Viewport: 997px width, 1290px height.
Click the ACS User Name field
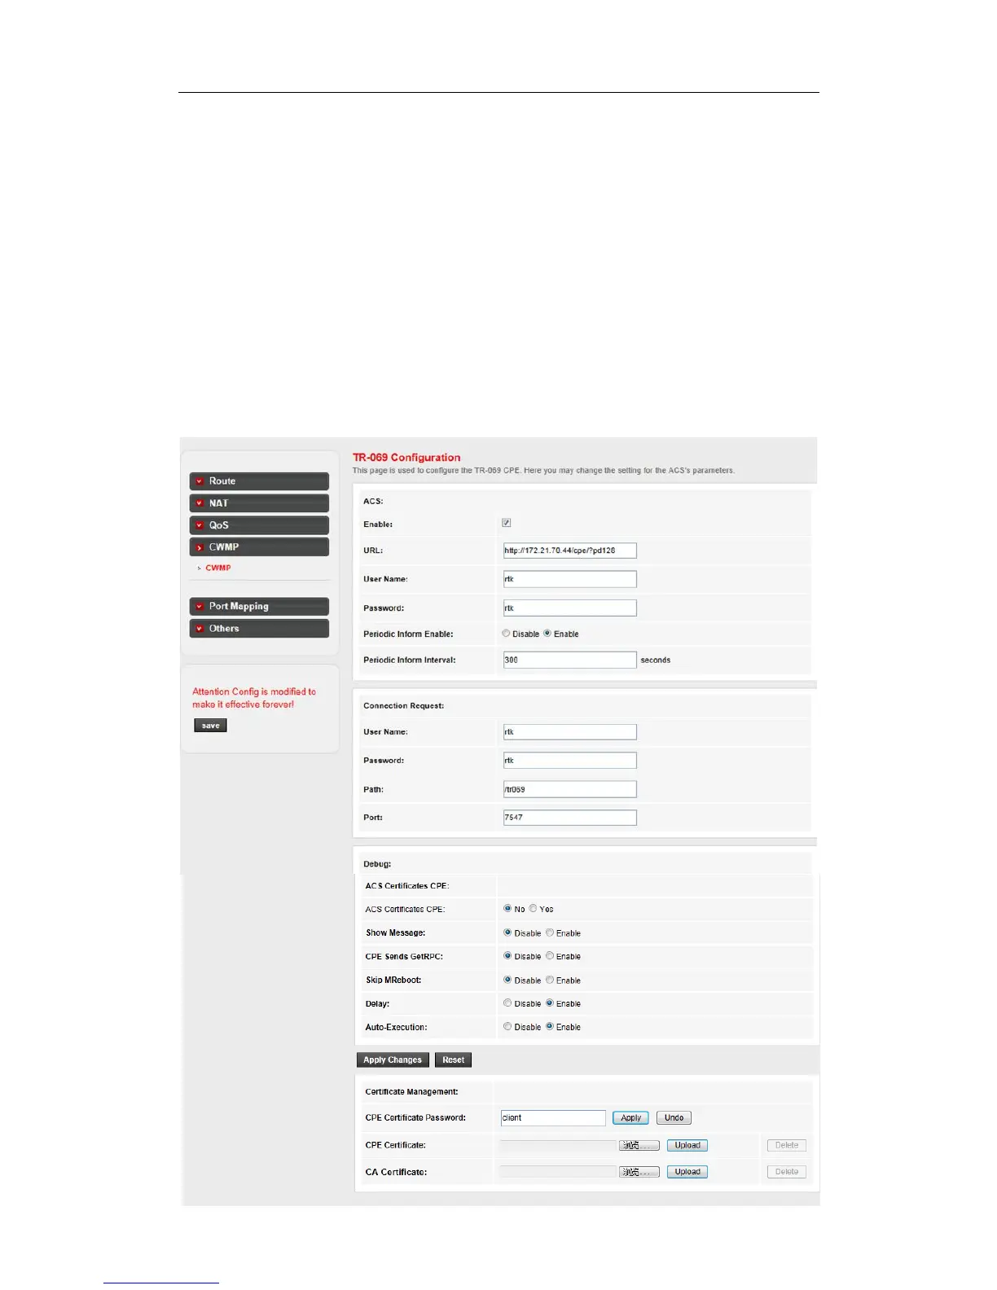coord(569,579)
